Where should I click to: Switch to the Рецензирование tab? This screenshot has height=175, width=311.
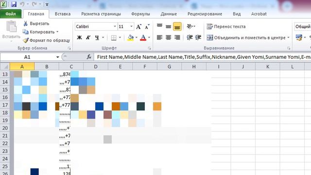205,14
